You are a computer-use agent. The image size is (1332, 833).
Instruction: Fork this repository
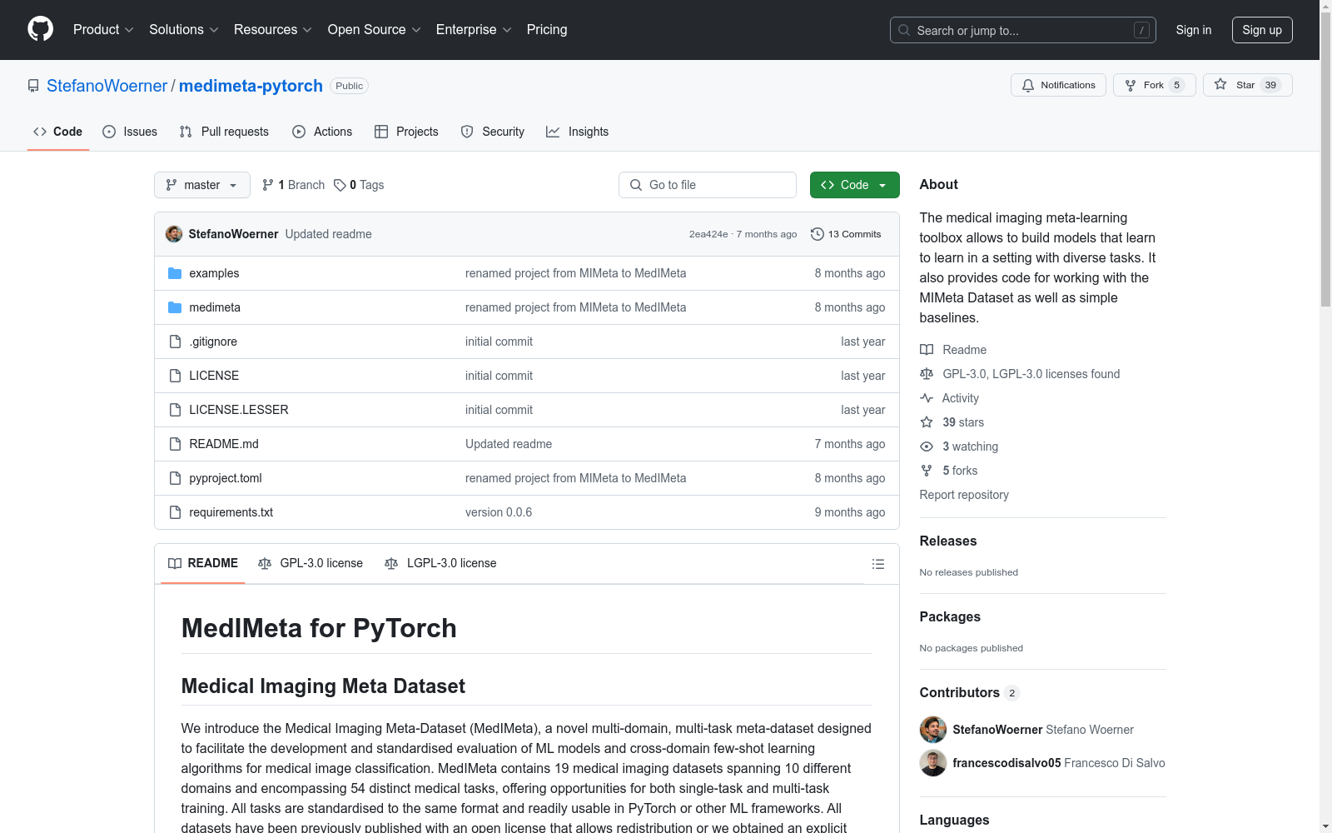1154,85
